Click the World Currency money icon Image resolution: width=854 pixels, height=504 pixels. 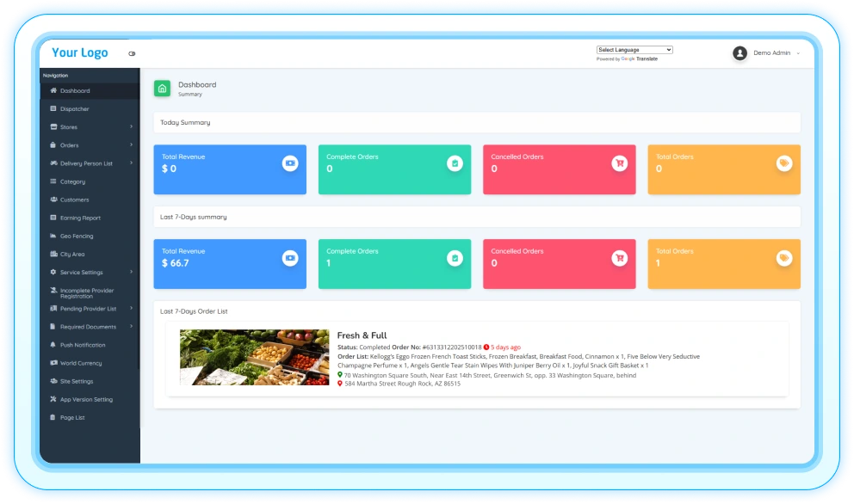[53, 362]
